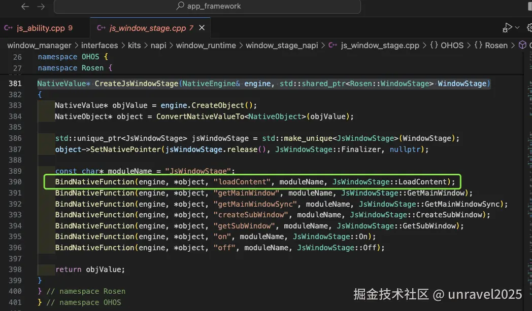
Task: Click the window_manager breadcrumb
Action: click(x=40, y=46)
